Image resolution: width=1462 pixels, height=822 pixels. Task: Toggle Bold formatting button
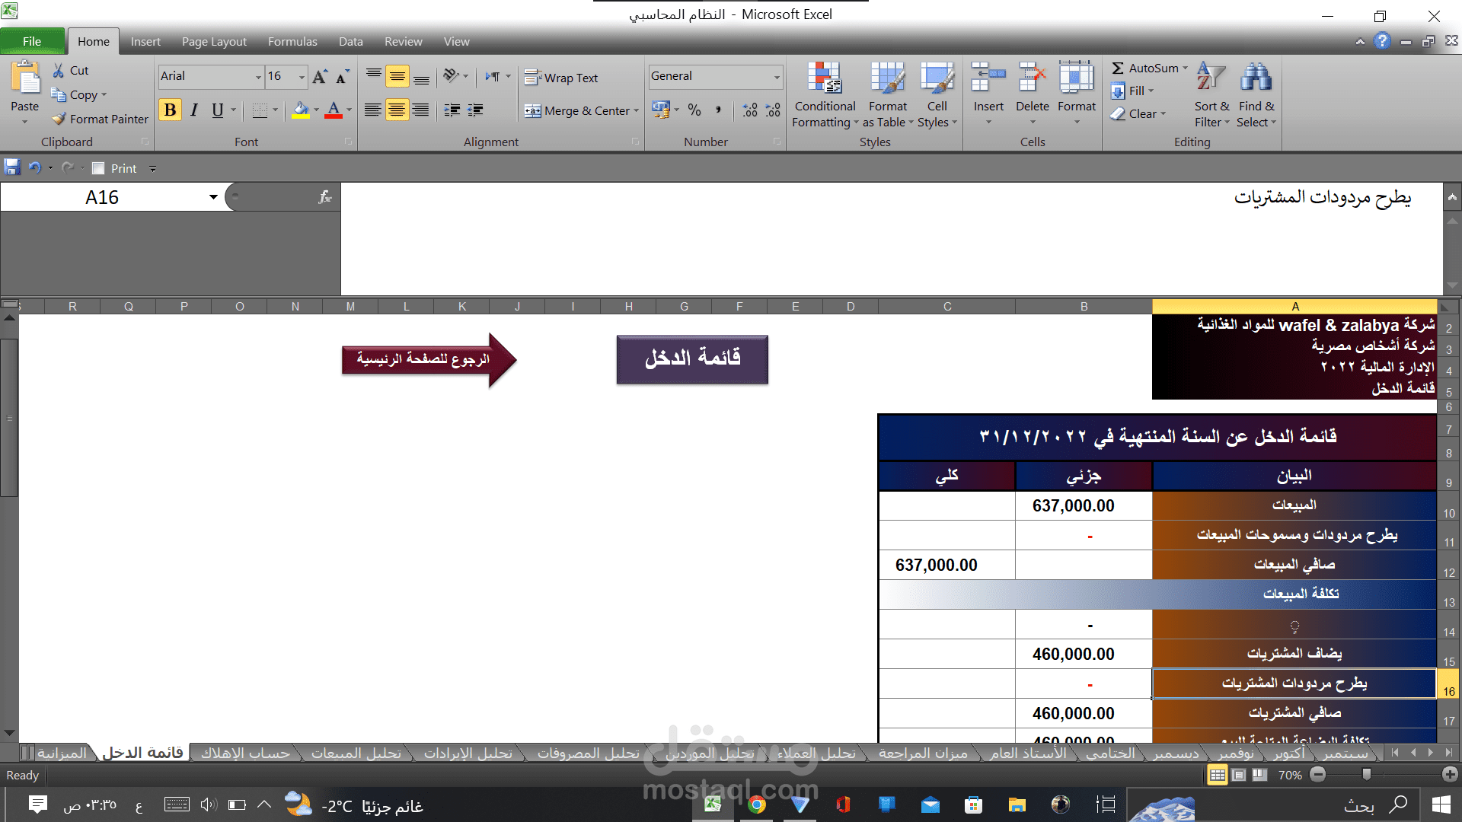(x=170, y=110)
